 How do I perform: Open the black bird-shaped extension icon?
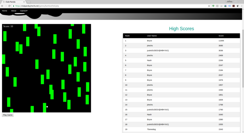pos(238,6)
